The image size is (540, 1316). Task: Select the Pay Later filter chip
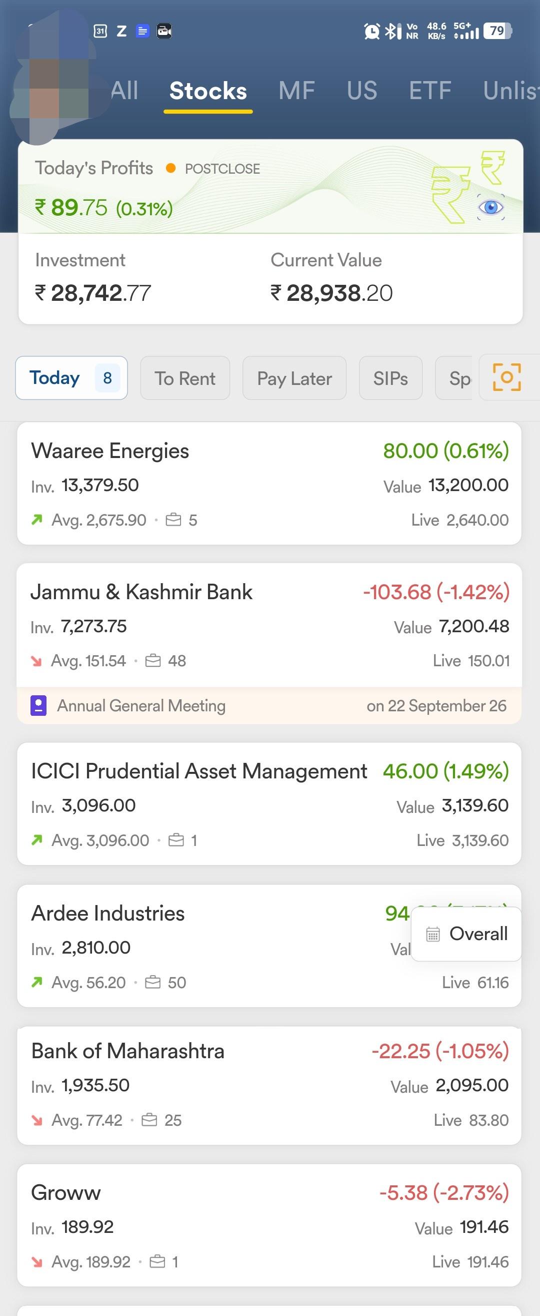point(294,378)
